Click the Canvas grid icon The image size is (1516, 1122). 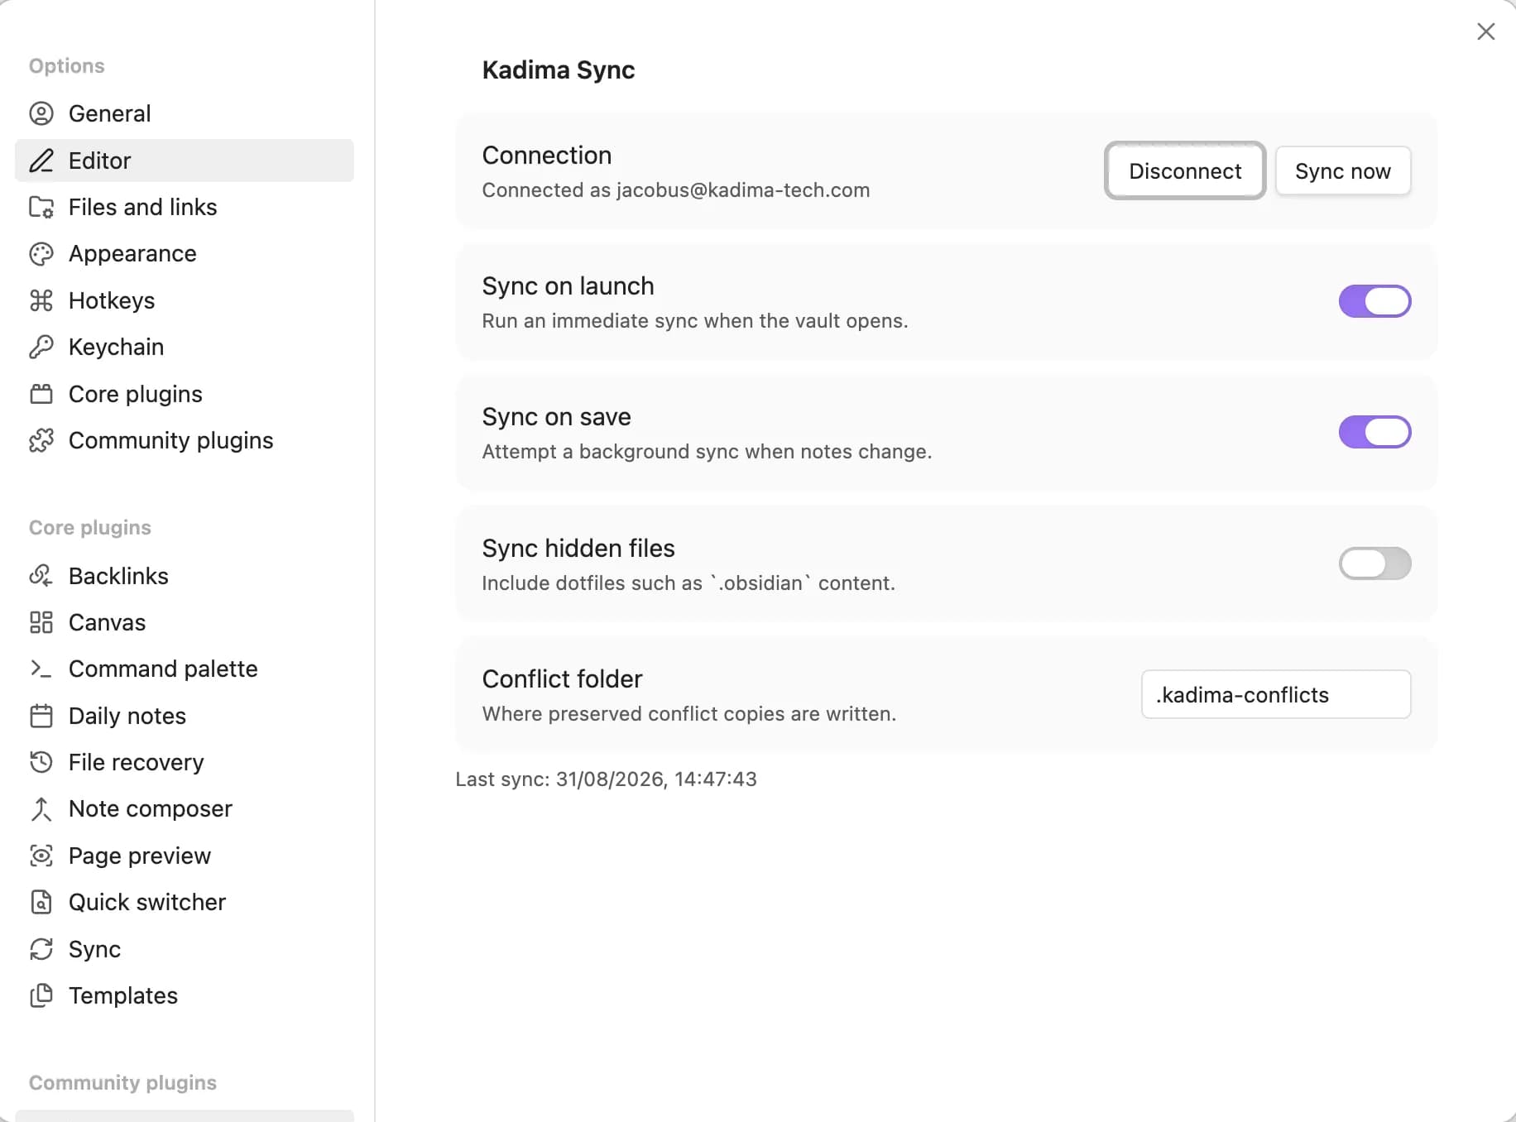41,622
